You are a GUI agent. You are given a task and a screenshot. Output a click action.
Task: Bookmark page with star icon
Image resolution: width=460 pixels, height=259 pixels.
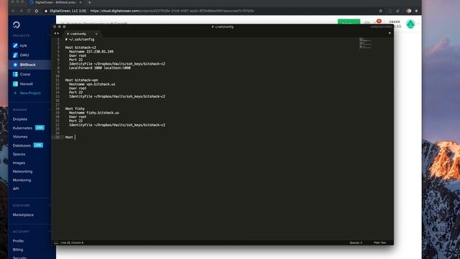380,11
